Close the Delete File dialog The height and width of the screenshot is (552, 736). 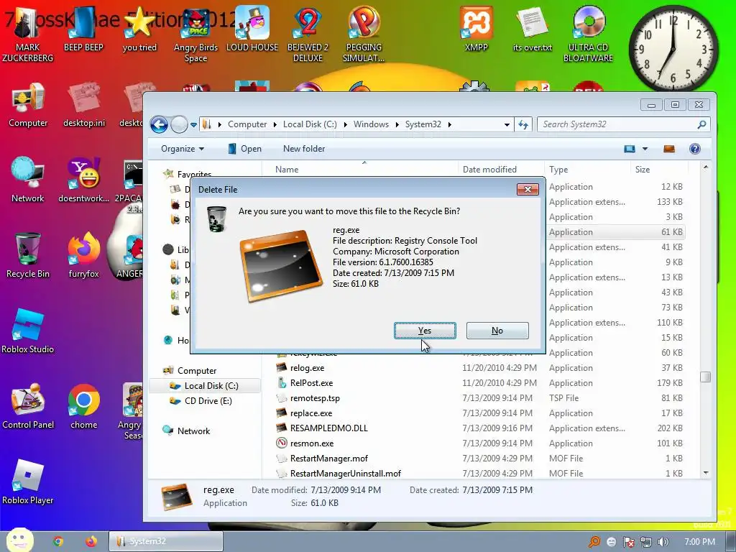point(528,189)
